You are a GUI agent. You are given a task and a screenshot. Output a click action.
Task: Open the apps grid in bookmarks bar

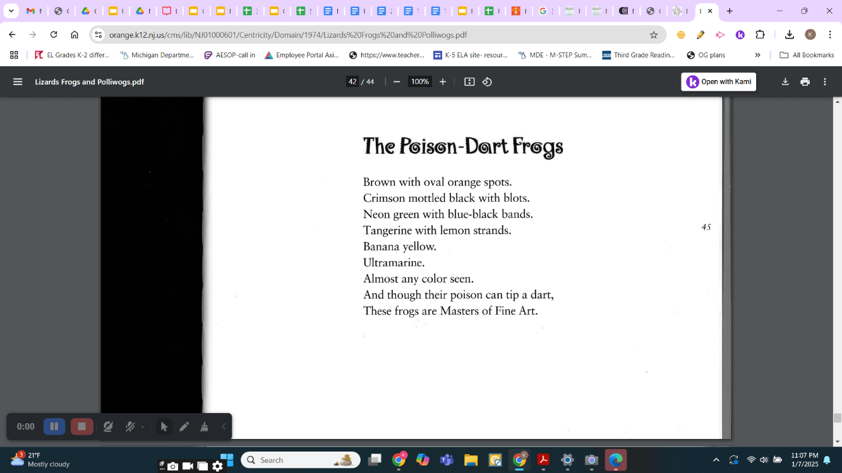(14, 55)
